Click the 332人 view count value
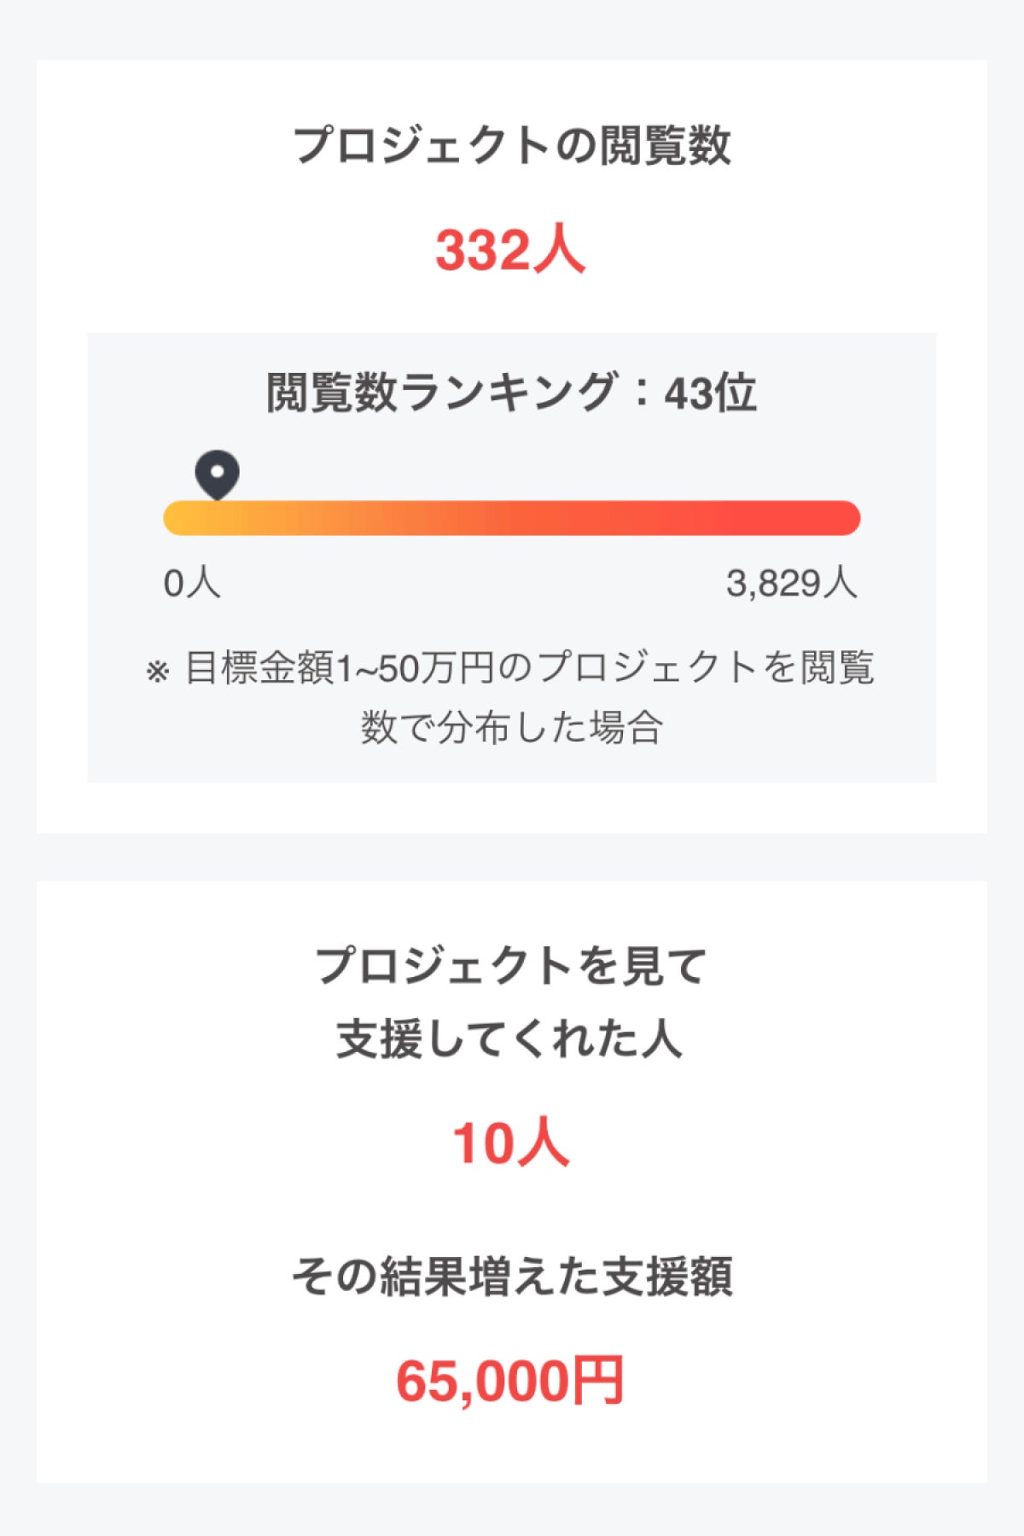This screenshot has width=1024, height=1536. pyautogui.click(x=510, y=250)
